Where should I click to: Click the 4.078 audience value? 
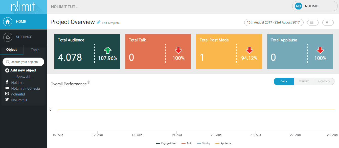(x=70, y=58)
